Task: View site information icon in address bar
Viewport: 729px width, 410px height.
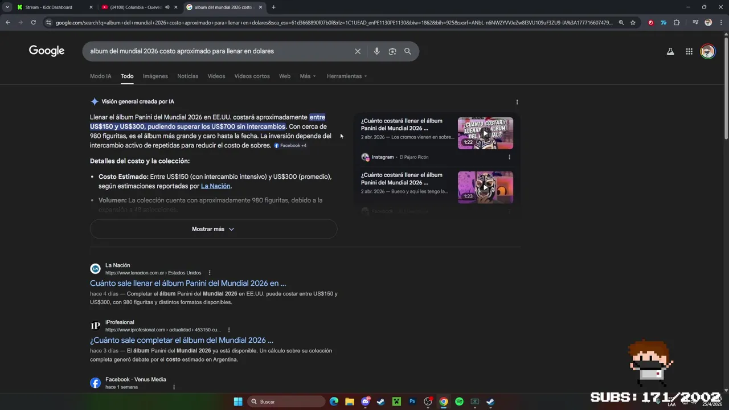Action: 49,22
